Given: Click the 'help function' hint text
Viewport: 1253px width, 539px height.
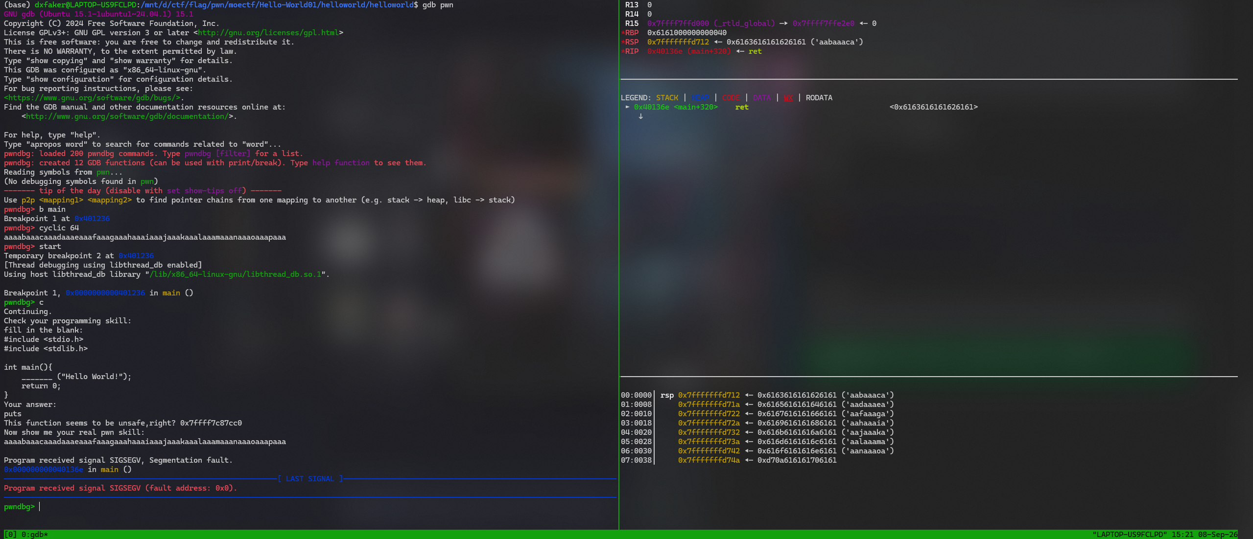Looking at the screenshot, I should pos(341,163).
